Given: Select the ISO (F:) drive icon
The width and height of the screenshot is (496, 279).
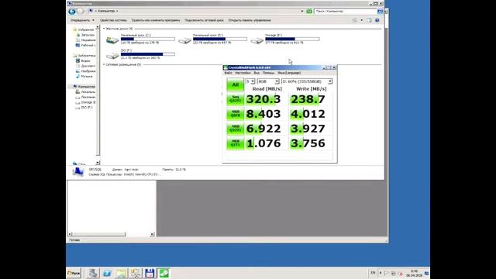Looking at the screenshot, I should (x=112, y=56).
